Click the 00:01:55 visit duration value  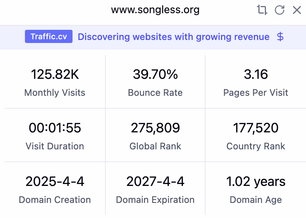coord(55,128)
